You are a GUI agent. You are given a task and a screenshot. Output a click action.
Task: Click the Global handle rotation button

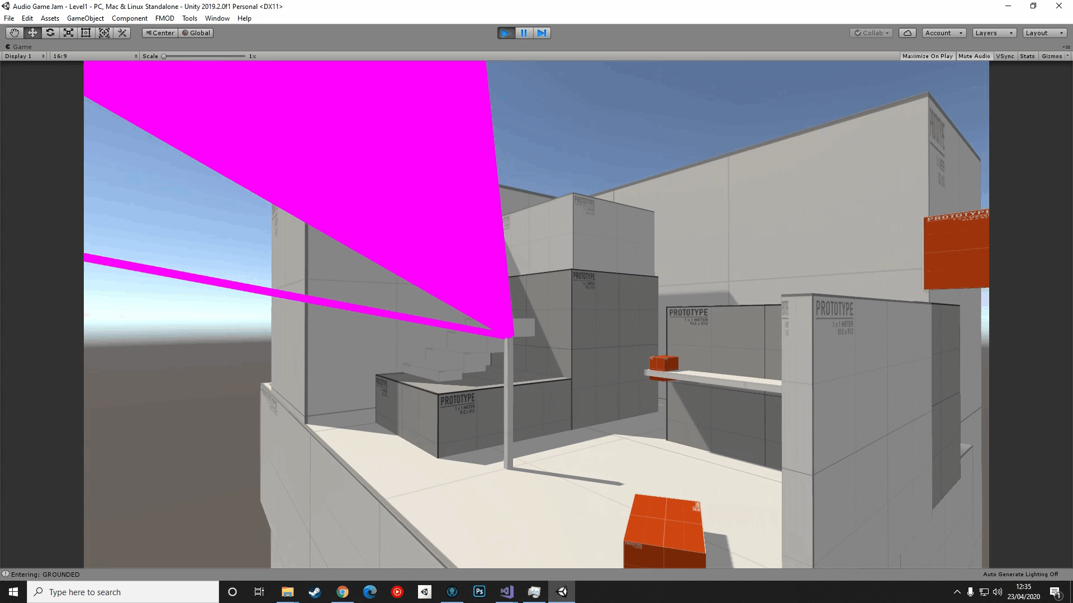196,33
